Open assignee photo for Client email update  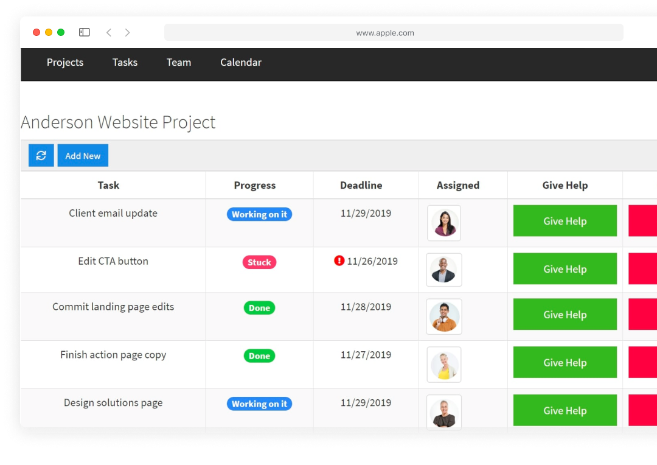pos(444,223)
